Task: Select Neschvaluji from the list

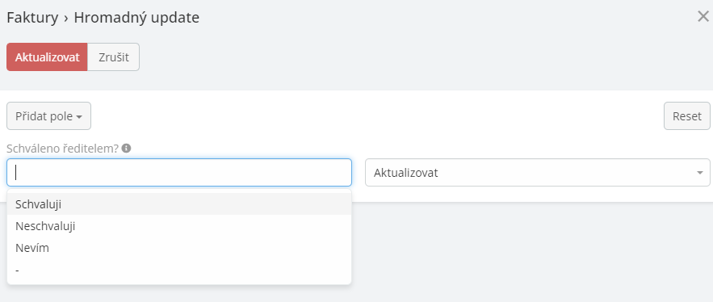Action: pyautogui.click(x=179, y=226)
